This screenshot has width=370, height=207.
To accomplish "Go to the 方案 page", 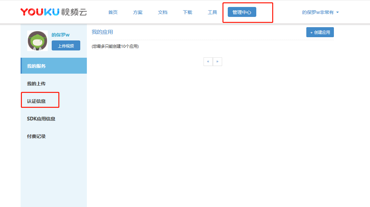I will [x=138, y=12].
